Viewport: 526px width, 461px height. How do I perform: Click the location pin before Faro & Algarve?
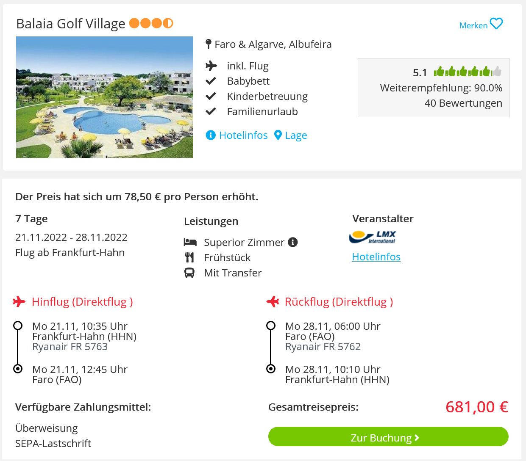(209, 44)
